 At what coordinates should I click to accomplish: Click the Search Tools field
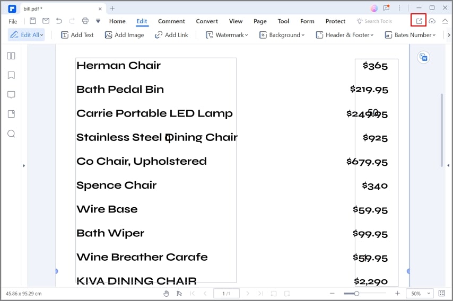(x=374, y=21)
